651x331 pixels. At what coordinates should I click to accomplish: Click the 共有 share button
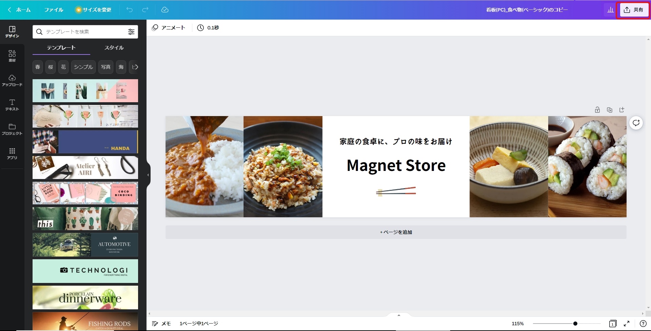click(633, 10)
